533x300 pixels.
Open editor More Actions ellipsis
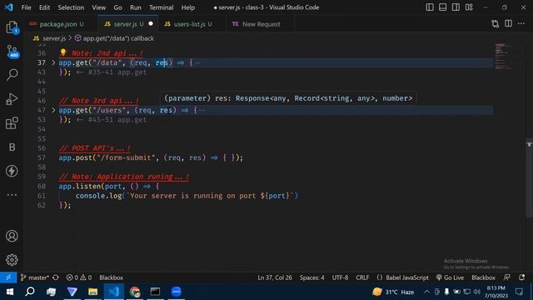click(x=521, y=24)
